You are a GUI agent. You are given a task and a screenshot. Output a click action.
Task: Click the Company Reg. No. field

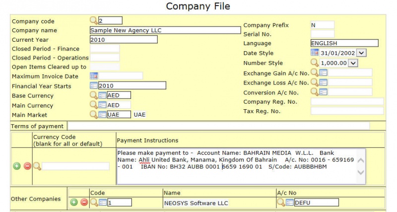347,102
